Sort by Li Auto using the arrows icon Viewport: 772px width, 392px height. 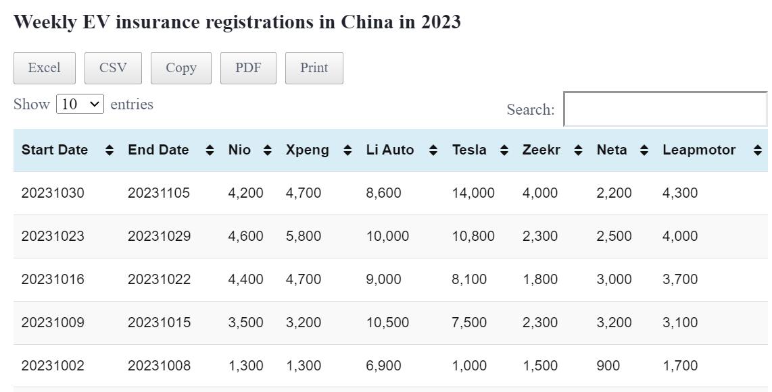coord(433,150)
